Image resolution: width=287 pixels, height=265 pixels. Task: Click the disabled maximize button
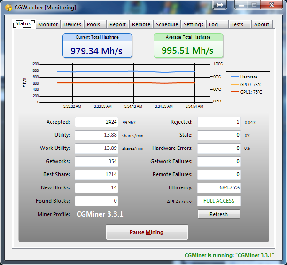click(x=254, y=5)
